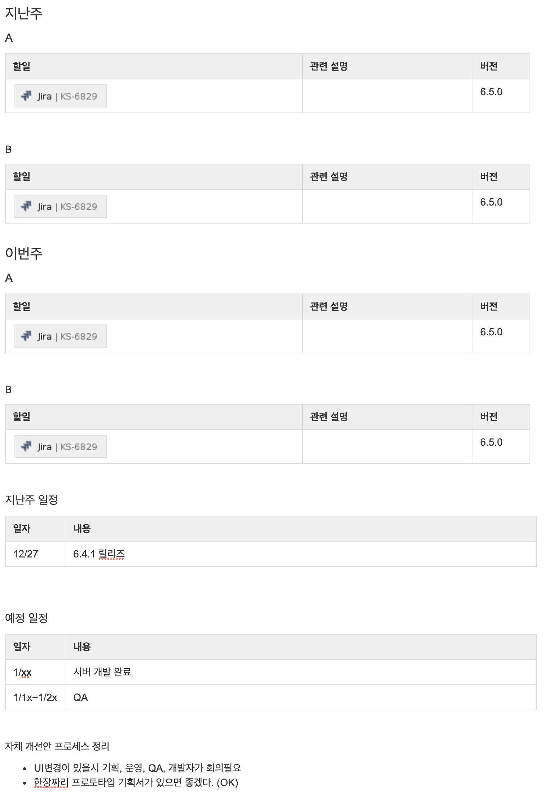This screenshot has height=794, width=549.
Task: Click Jira icon in 이번주 A table
Action: click(26, 336)
